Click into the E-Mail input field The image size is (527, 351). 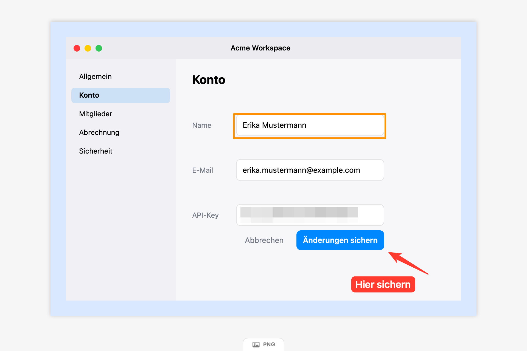click(x=310, y=170)
